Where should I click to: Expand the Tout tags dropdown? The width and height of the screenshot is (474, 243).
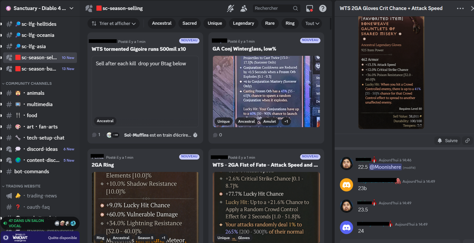312,23
